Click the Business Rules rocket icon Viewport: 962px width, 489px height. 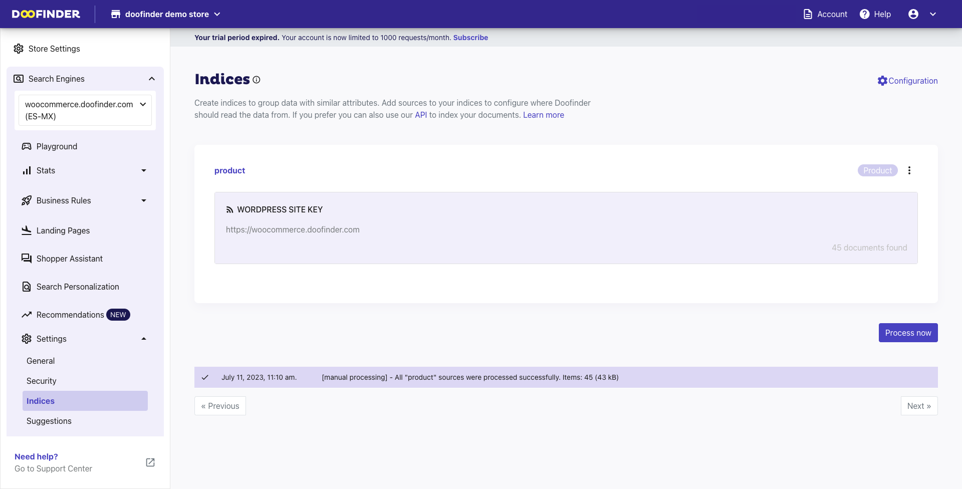click(x=27, y=200)
